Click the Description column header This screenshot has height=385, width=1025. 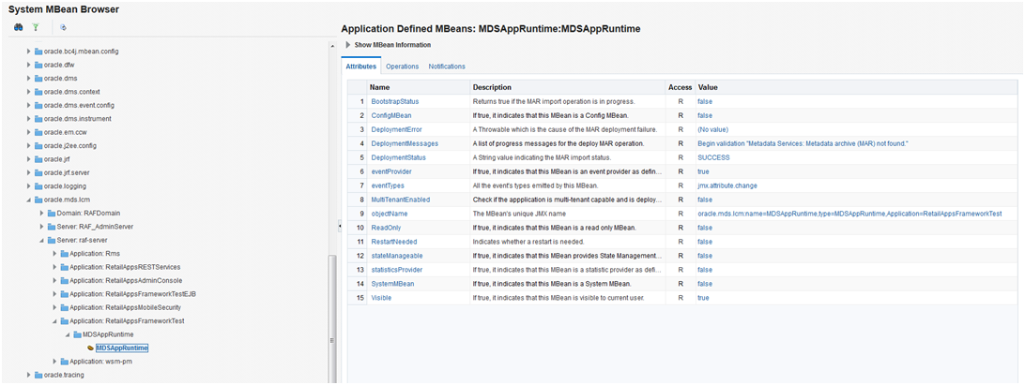[567, 87]
